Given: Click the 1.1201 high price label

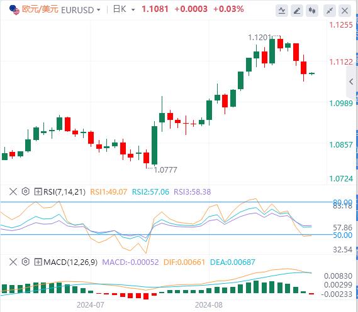Looking at the screenshot, I should pyautogui.click(x=259, y=38).
